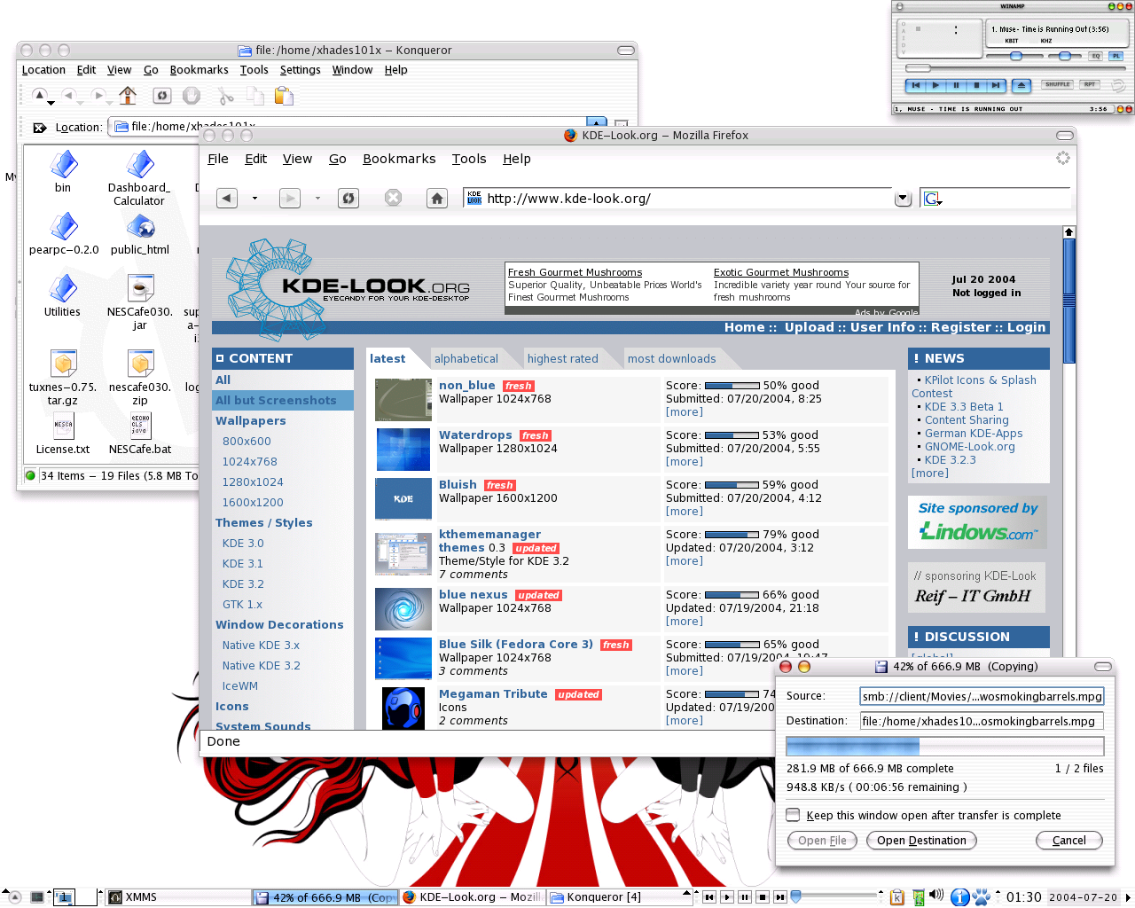Image resolution: width=1135 pixels, height=908 pixels.
Task: Click 'KDE 3.2' under Themes / Styles
Action: pyautogui.click(x=243, y=584)
